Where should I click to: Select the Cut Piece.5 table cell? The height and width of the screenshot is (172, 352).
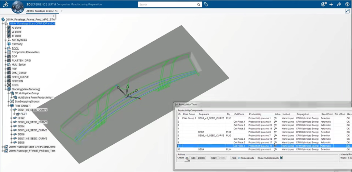coord(239,142)
